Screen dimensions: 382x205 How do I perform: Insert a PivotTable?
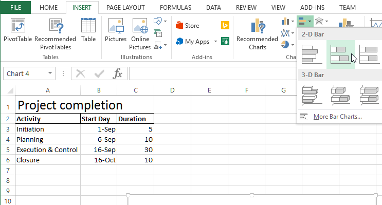pyautogui.click(x=17, y=30)
